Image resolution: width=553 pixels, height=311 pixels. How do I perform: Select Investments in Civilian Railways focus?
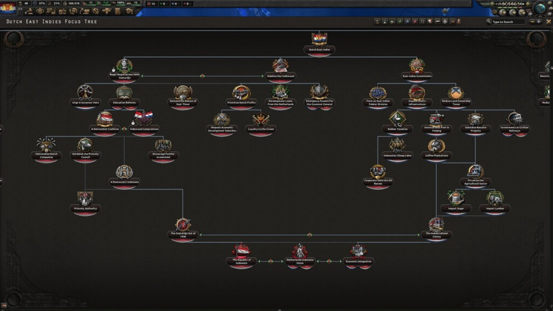click(x=514, y=123)
